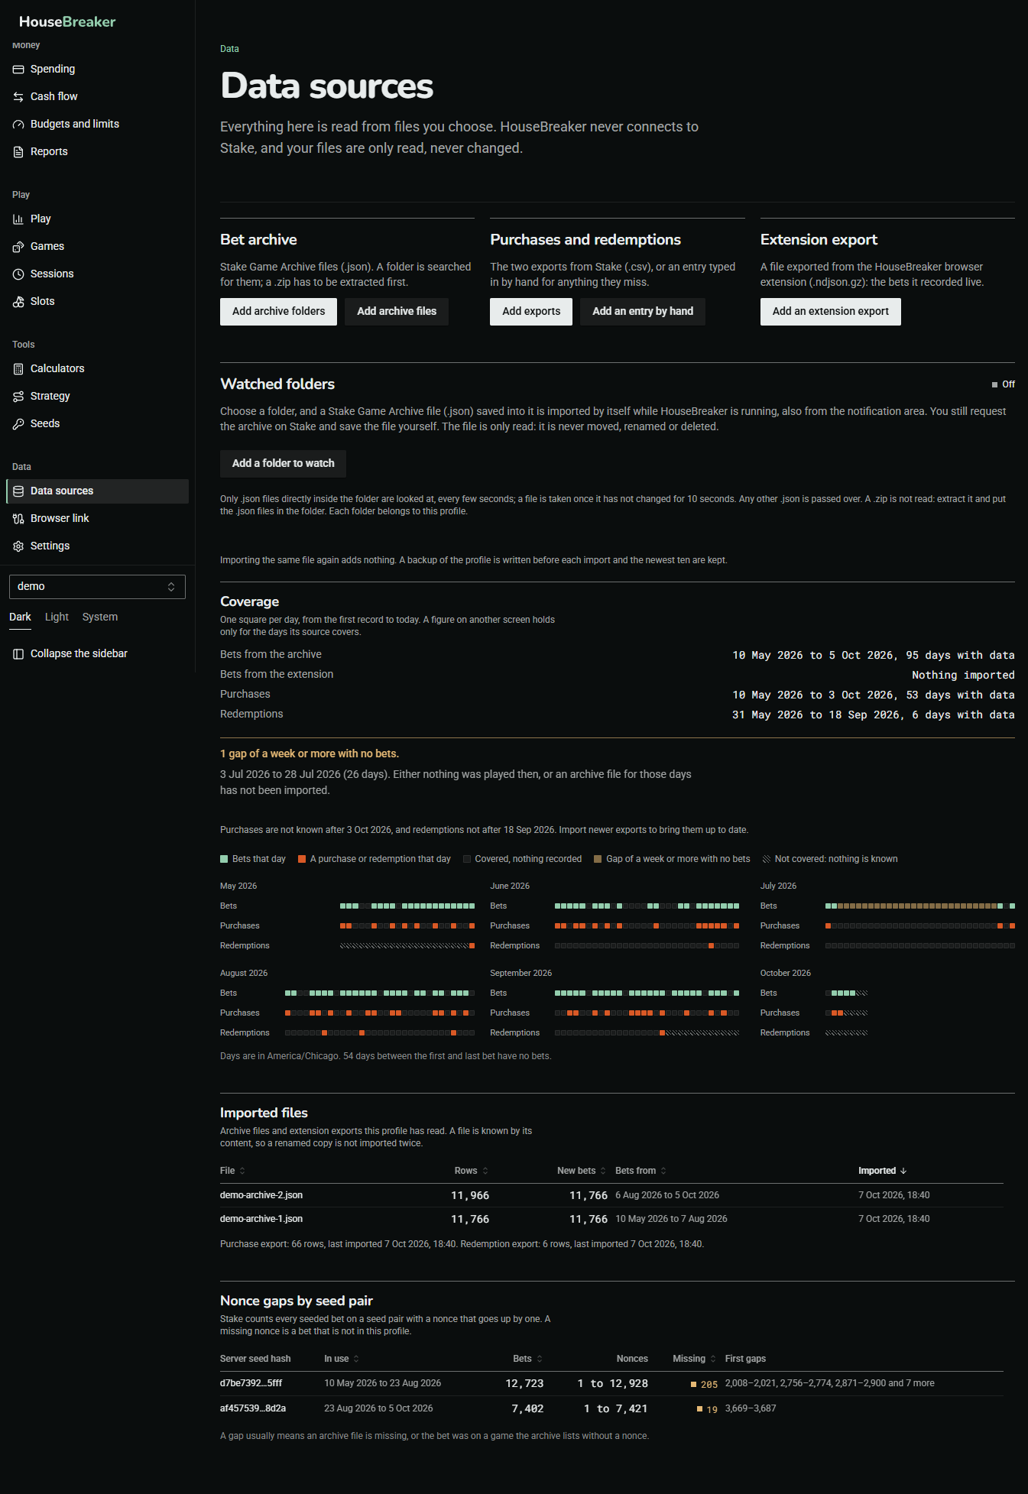Click the Add archive files button
The height and width of the screenshot is (1494, 1028).
tap(397, 312)
